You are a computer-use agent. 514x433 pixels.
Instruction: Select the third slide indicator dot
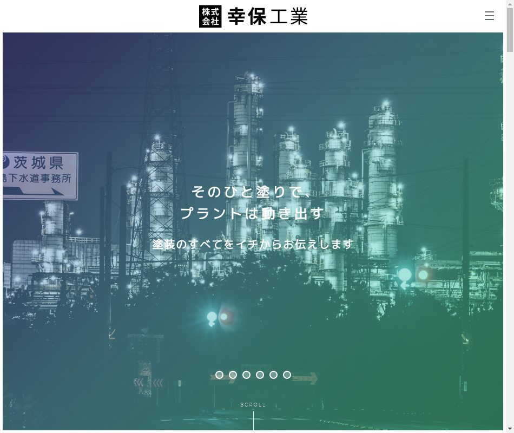(246, 375)
